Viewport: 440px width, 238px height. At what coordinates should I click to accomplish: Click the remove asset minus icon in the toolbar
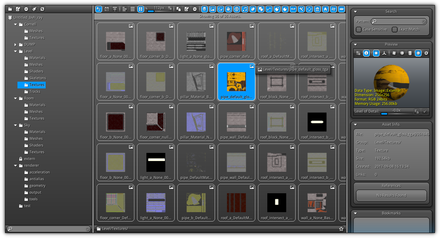(x=195, y=9)
